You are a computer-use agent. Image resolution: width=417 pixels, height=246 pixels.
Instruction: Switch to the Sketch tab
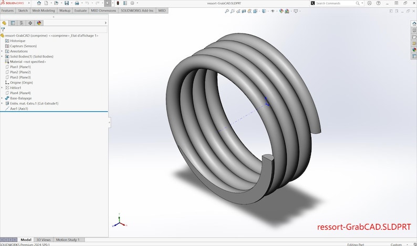tap(23, 10)
